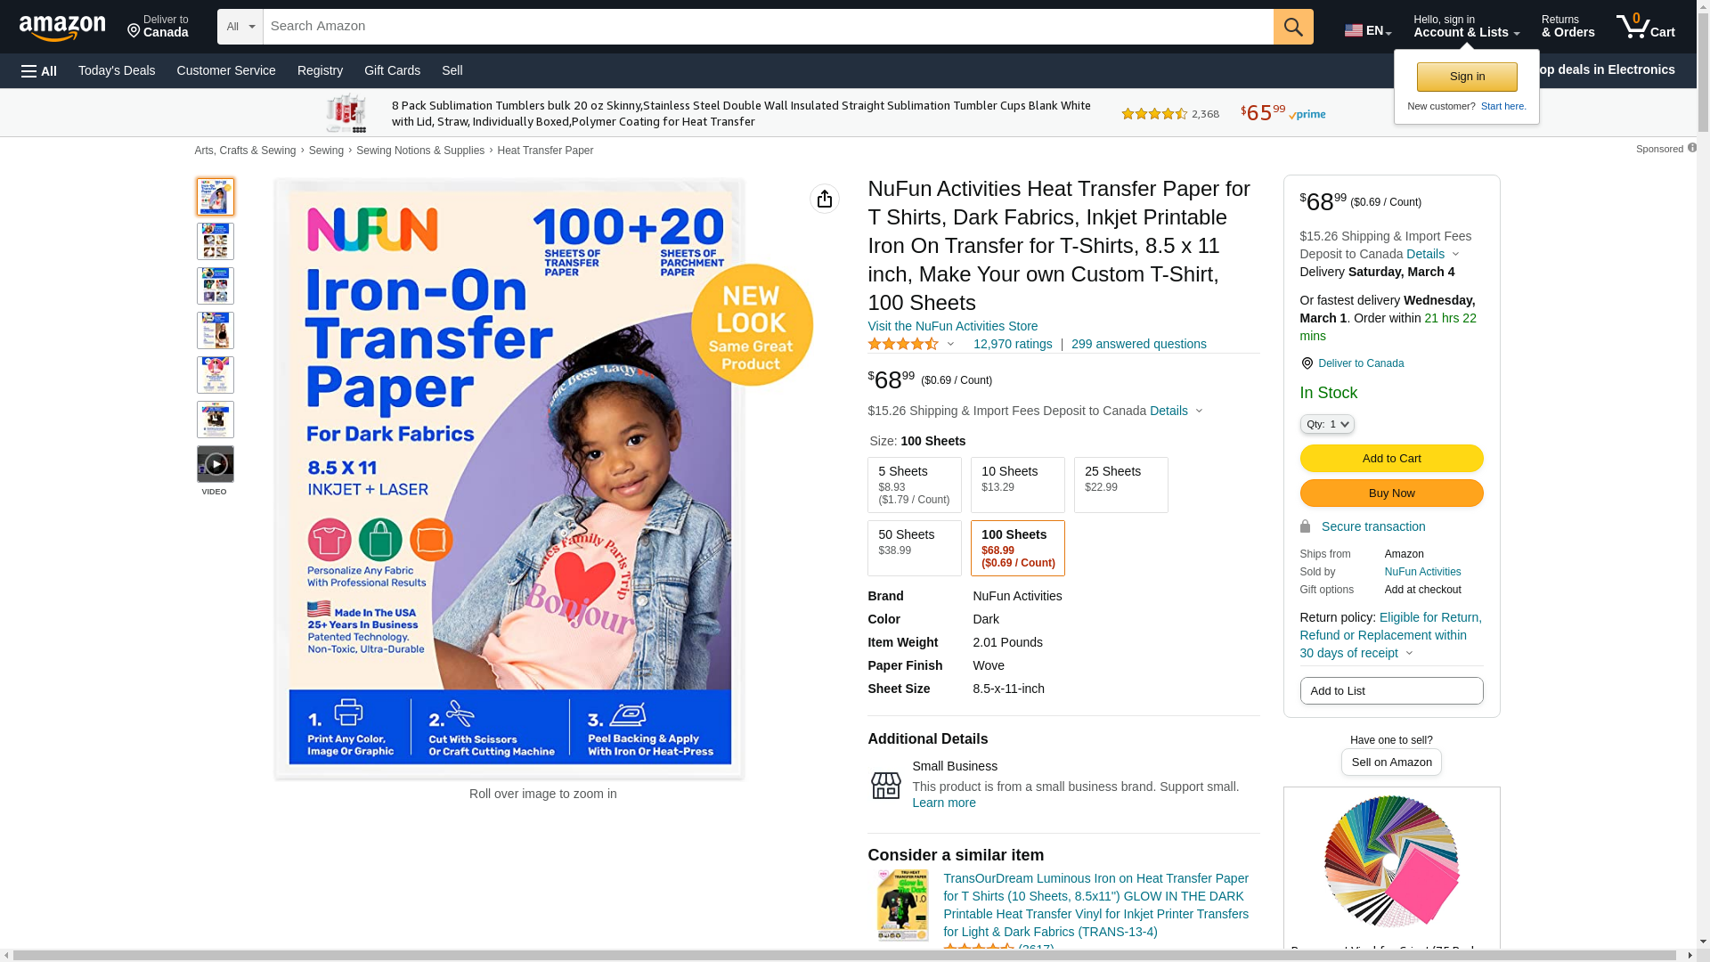The width and height of the screenshot is (1710, 962).
Task: Open the Qty quantity dropdown
Action: 1327,425
